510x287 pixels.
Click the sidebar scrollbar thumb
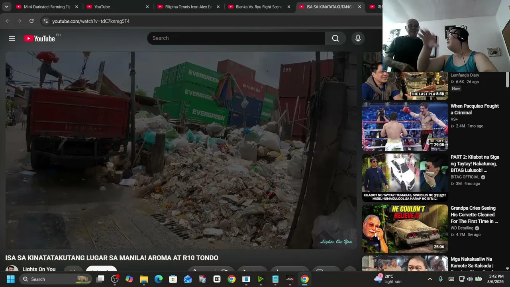point(507,80)
